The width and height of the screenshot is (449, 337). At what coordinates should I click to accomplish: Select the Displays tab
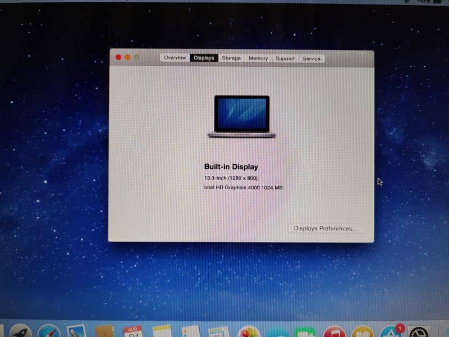pyautogui.click(x=204, y=58)
